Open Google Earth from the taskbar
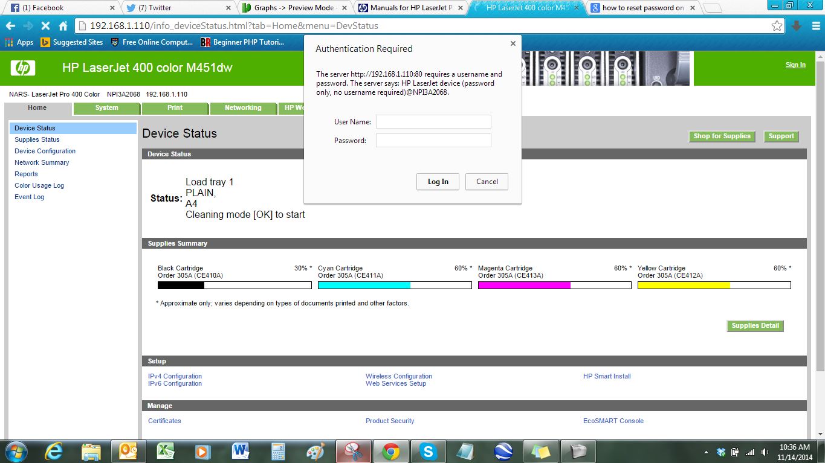The height and width of the screenshot is (463, 825). click(x=503, y=452)
